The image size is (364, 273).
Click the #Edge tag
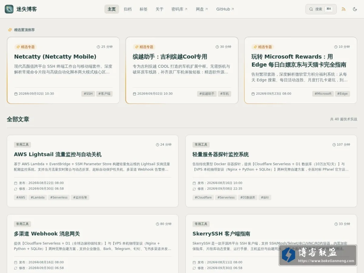tap(342, 94)
